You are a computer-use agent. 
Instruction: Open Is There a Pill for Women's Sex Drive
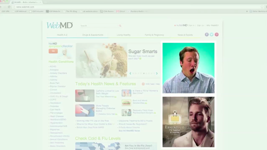point(145,92)
